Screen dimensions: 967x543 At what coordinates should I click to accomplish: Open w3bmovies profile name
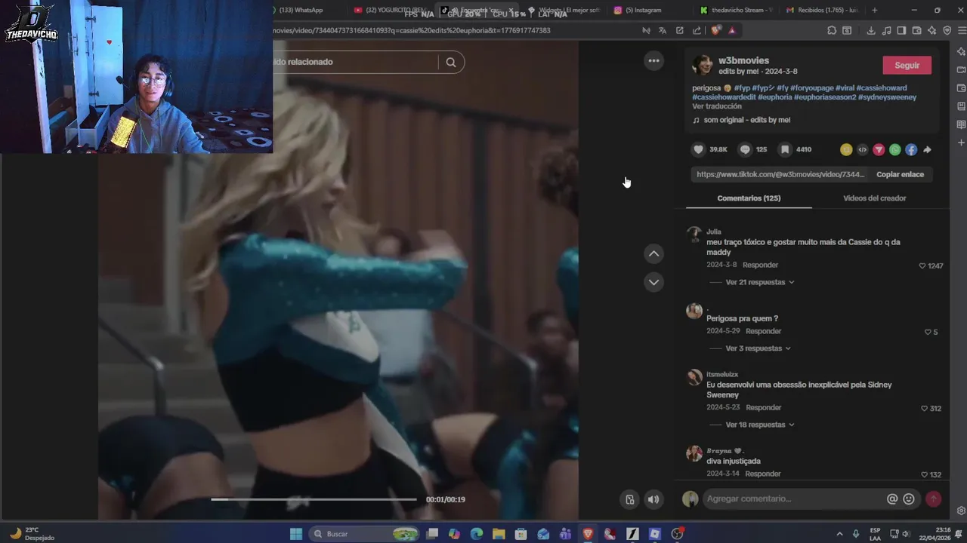(x=743, y=60)
